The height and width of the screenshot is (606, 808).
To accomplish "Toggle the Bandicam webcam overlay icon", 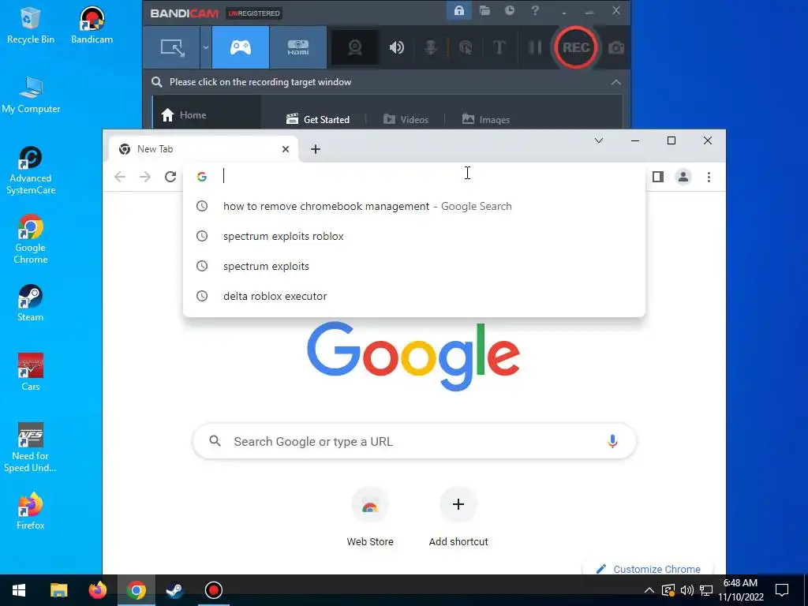I will 354,48.
